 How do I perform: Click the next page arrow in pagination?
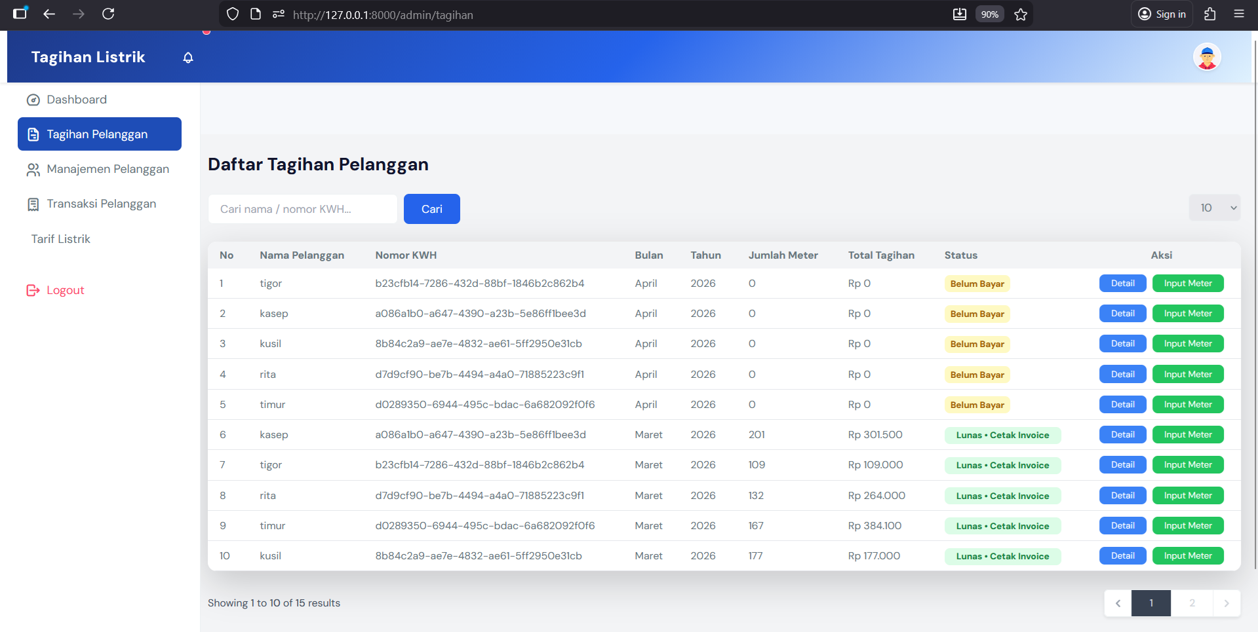[1227, 603]
